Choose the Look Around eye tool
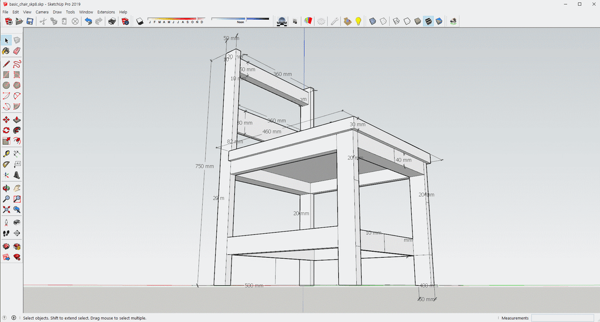The width and height of the screenshot is (600, 322). (x=17, y=223)
